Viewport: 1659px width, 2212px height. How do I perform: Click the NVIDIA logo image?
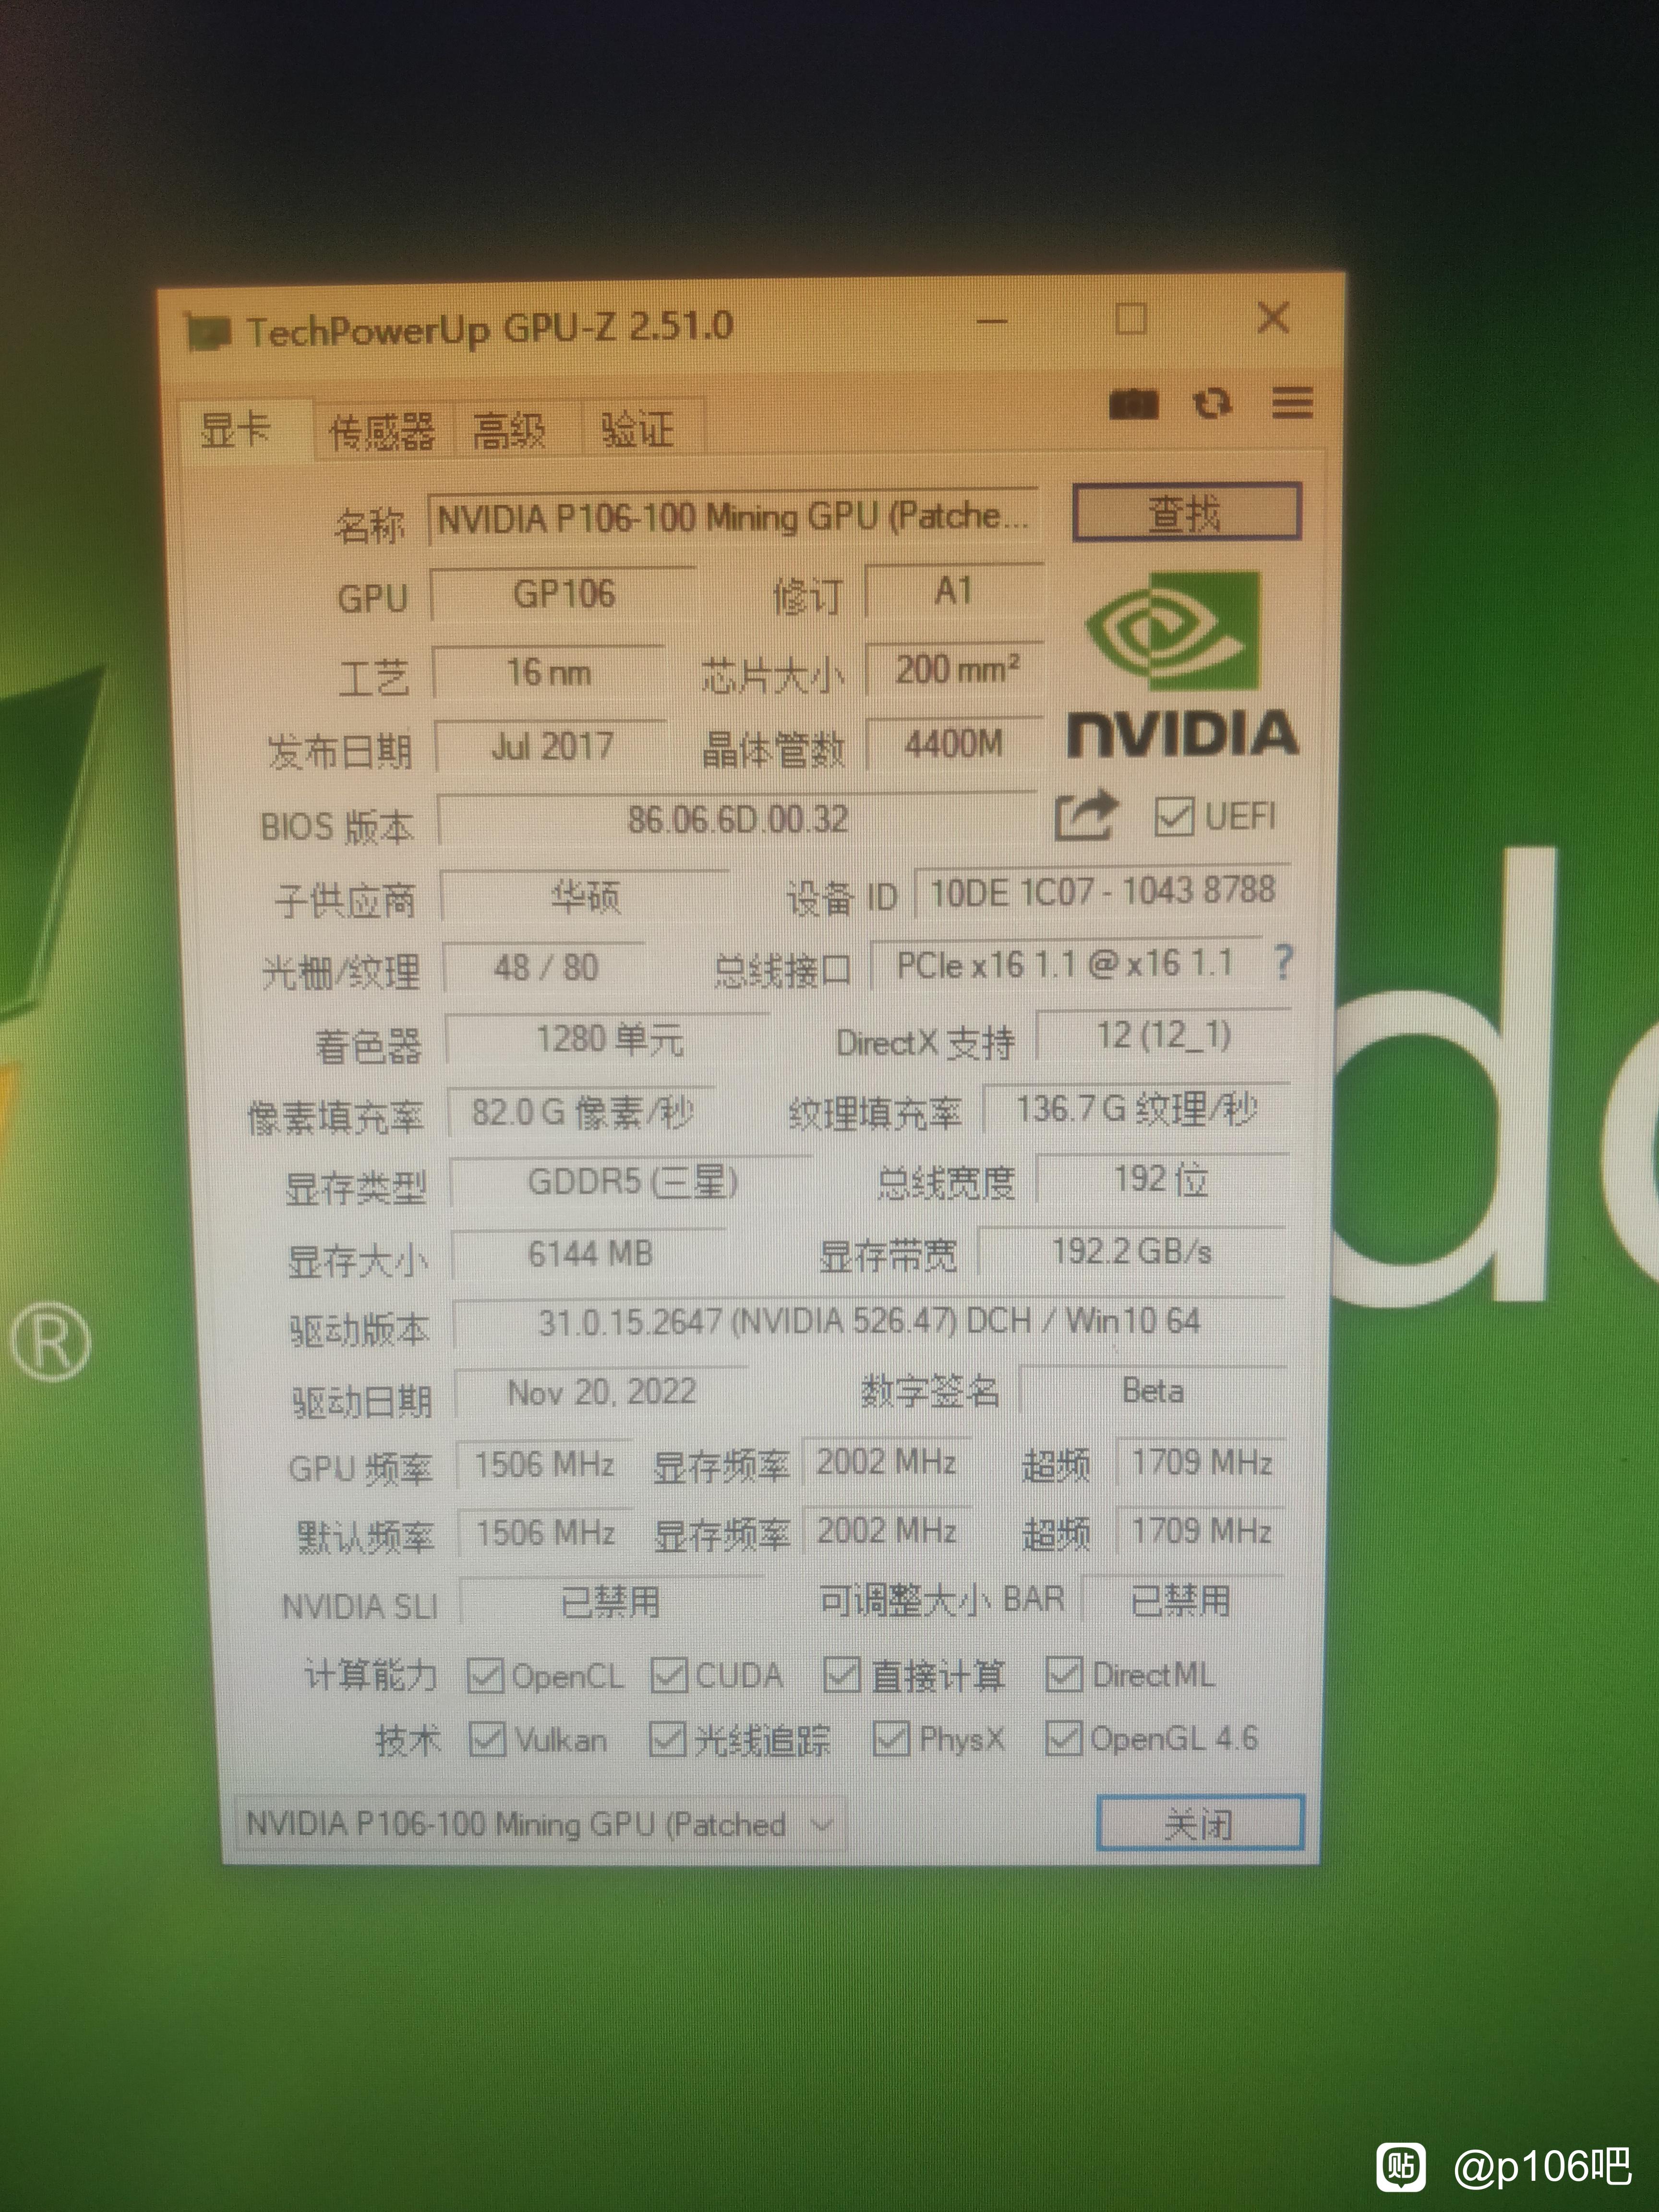(x=1183, y=665)
